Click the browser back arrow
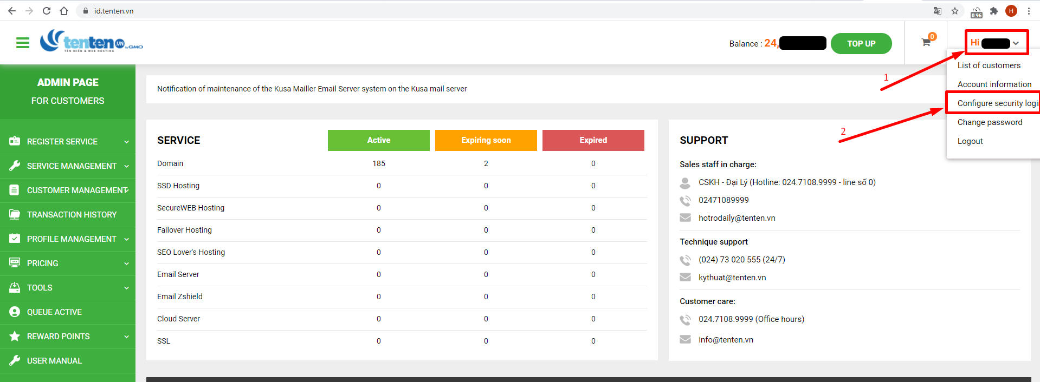 (x=12, y=11)
